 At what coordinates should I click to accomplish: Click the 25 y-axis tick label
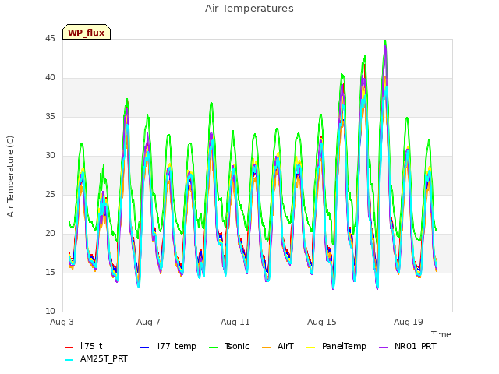click(x=50, y=195)
